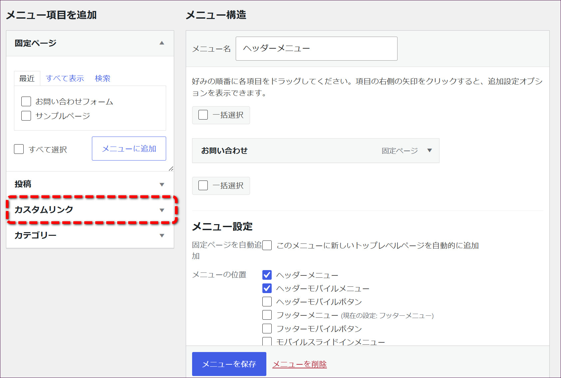Check サンプルページ checkbox
Image resolution: width=561 pixels, height=378 pixels.
pyautogui.click(x=26, y=116)
